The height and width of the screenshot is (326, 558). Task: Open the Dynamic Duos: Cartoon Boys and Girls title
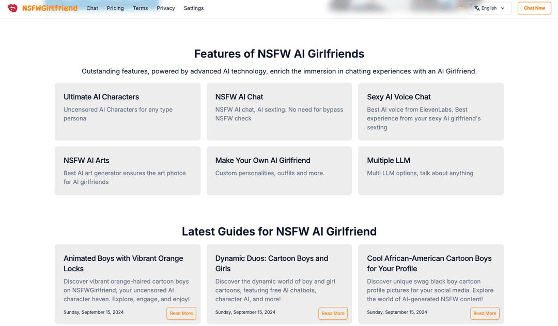pos(272,263)
